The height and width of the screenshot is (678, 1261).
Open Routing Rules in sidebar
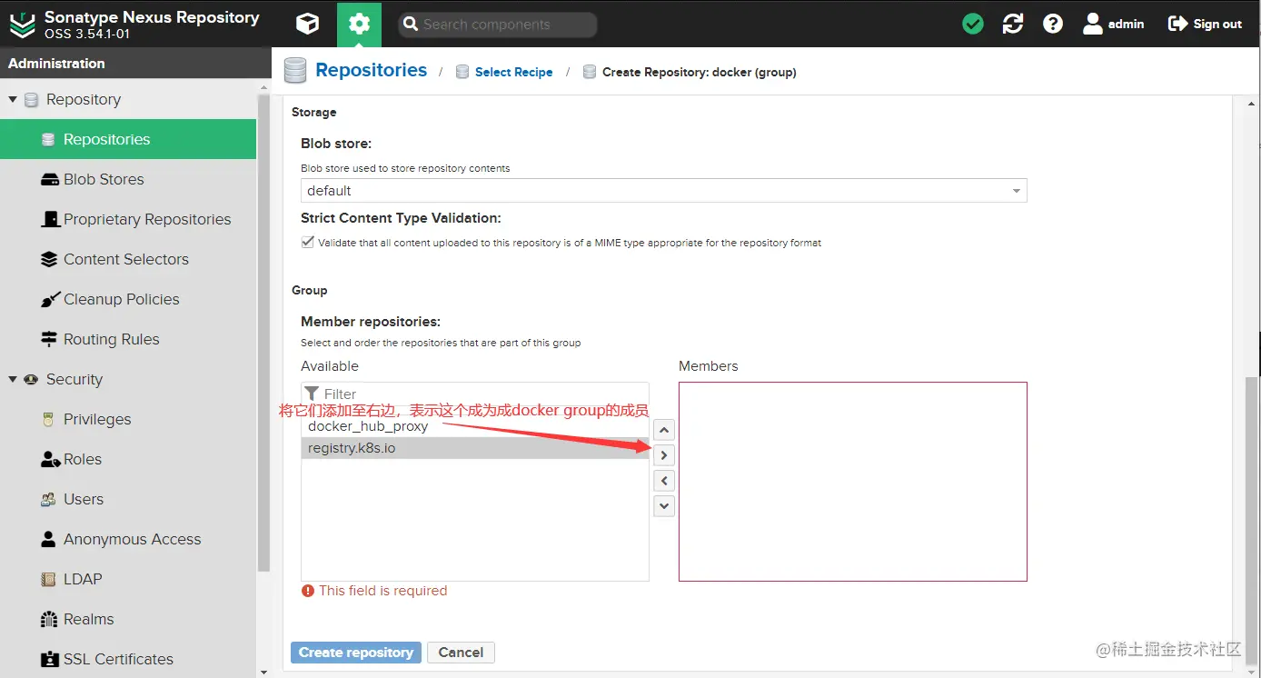coord(128,339)
